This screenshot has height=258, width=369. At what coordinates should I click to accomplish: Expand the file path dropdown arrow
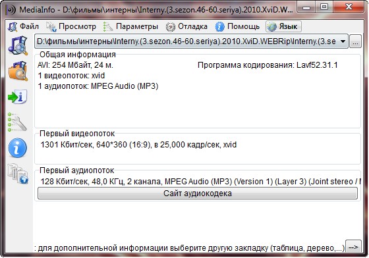tap(343, 41)
